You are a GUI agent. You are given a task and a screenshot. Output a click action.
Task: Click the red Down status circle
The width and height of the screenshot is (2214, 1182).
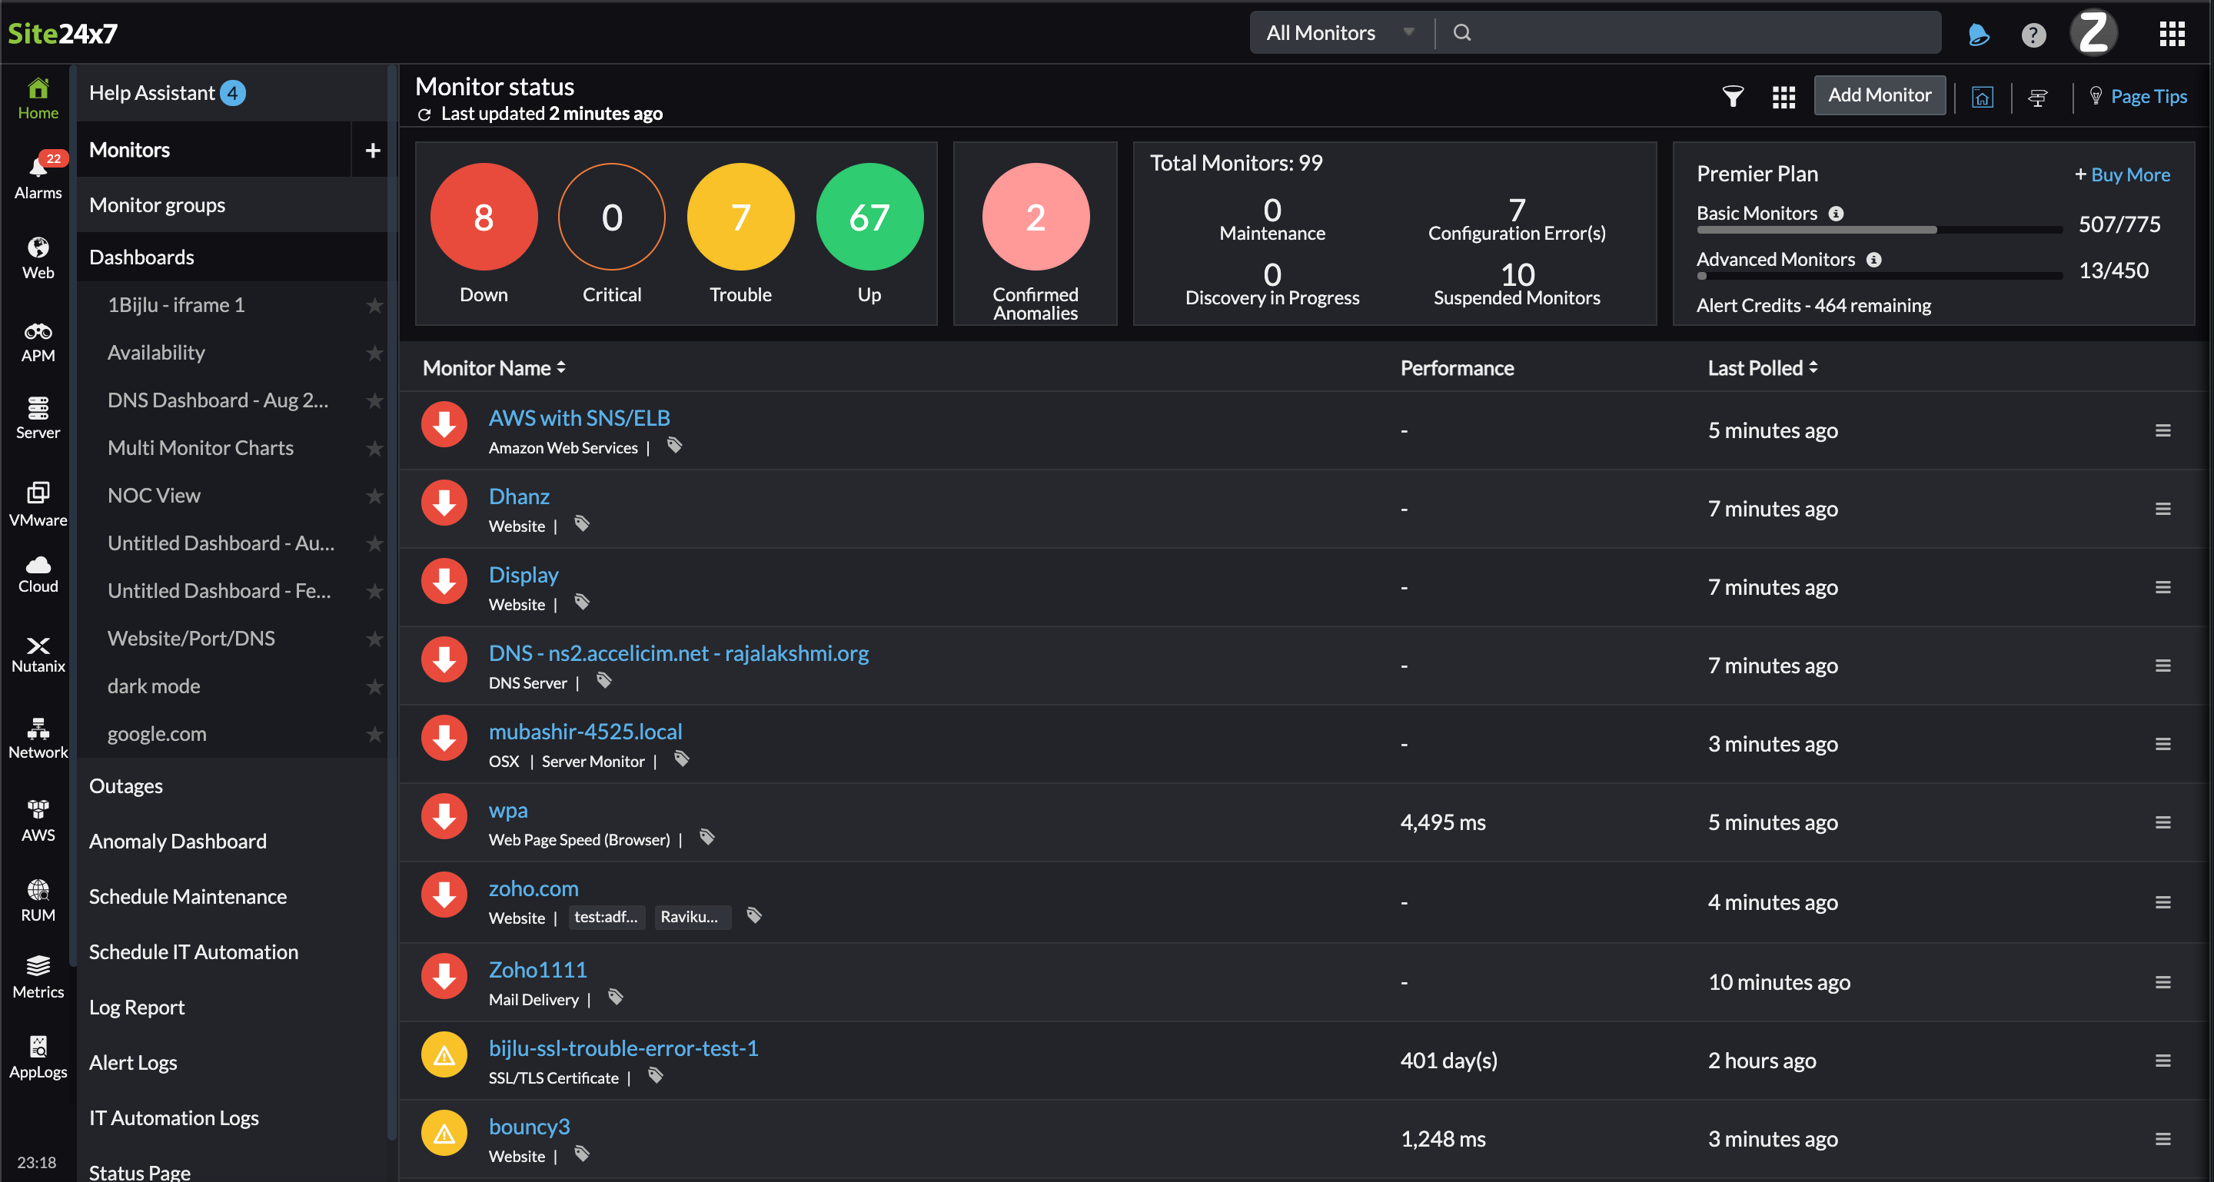[484, 217]
